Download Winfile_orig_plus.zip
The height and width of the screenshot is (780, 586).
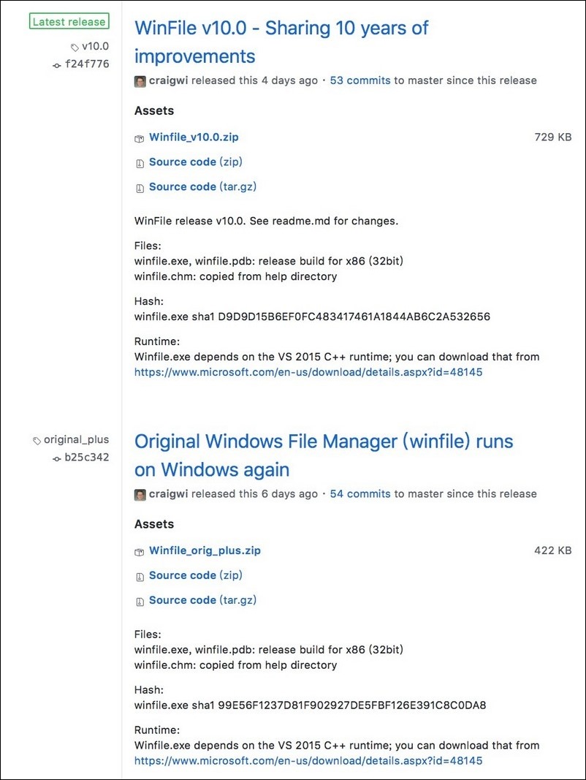(x=205, y=550)
